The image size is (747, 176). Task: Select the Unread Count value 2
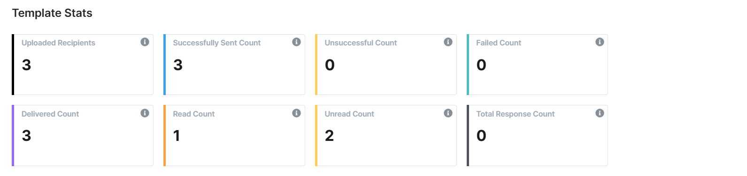point(330,136)
